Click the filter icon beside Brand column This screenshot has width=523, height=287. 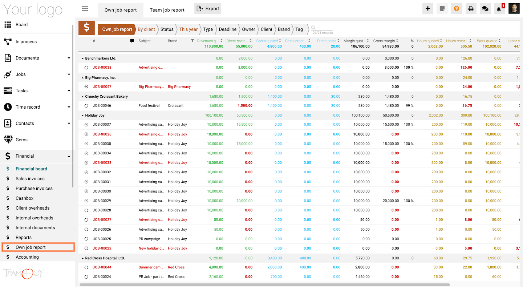192,41
